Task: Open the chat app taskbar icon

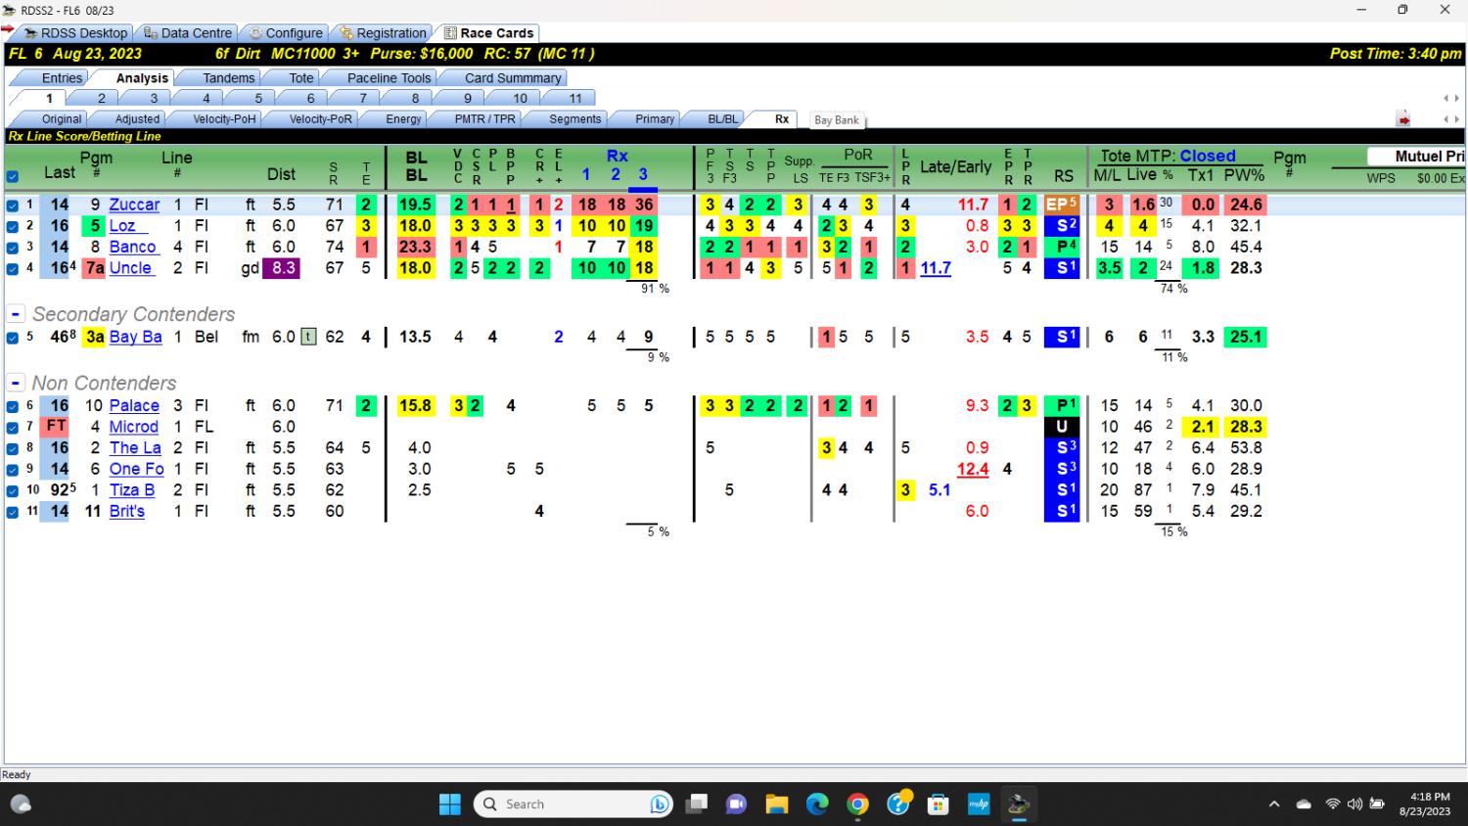Action: 736,804
